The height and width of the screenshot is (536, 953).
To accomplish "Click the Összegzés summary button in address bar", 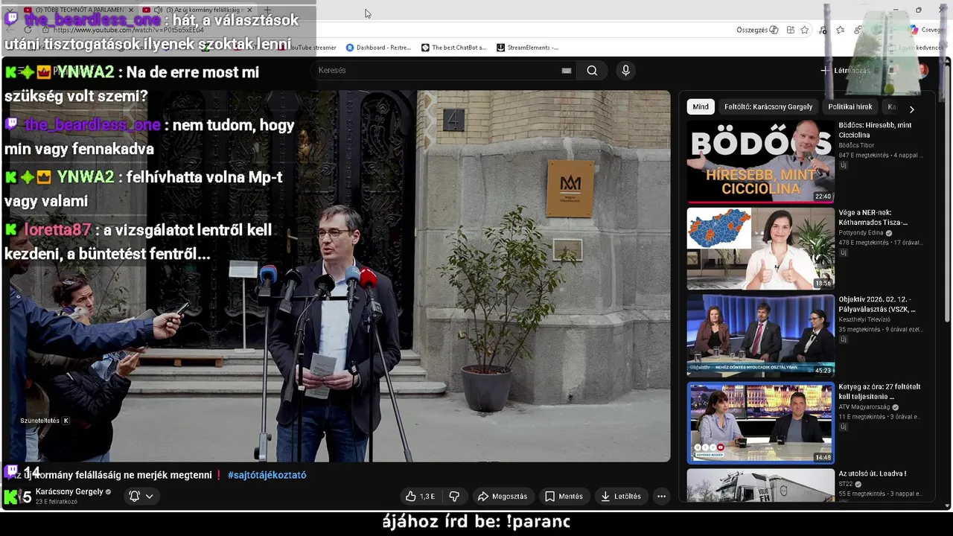I will click(757, 30).
